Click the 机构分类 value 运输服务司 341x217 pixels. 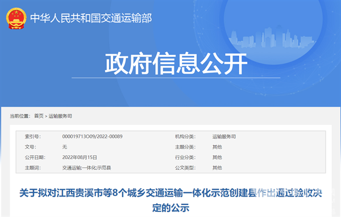[224, 137]
